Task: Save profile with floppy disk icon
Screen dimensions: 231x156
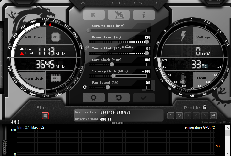Action: click(x=213, y=116)
